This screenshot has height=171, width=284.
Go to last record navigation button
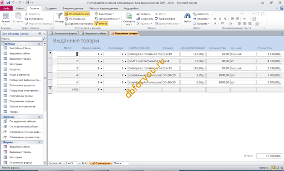(83, 163)
